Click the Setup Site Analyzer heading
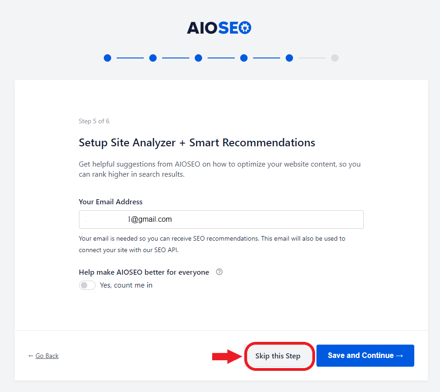 point(197,143)
